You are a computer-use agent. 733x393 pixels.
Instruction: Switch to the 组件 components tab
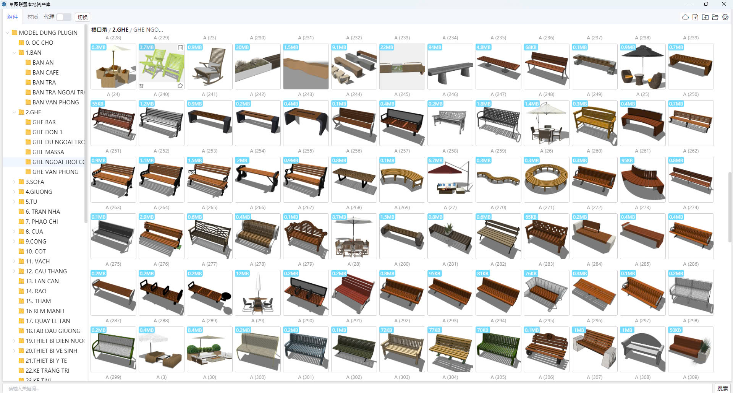pyautogui.click(x=13, y=17)
